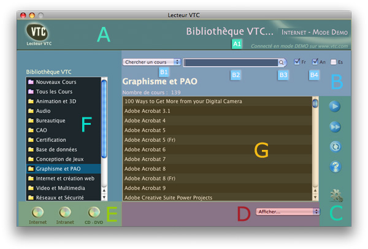Click in the course search field
368x249 pixels.
click(231, 62)
